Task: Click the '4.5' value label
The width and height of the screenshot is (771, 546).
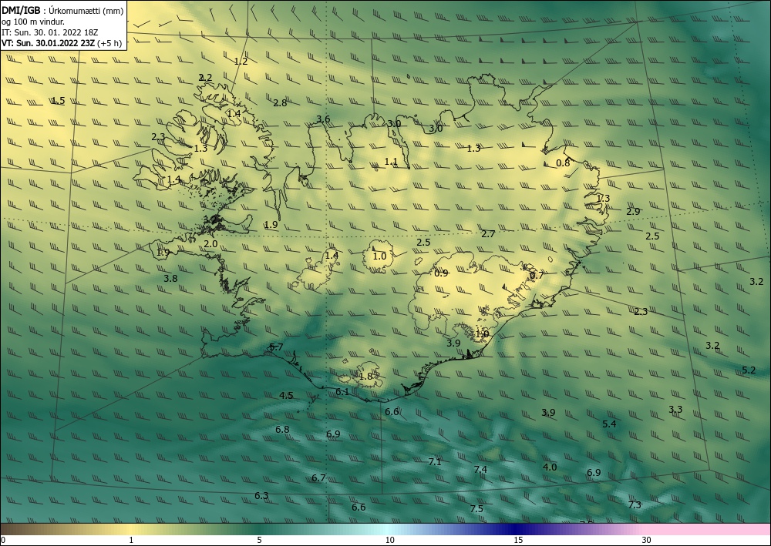Action: [286, 396]
